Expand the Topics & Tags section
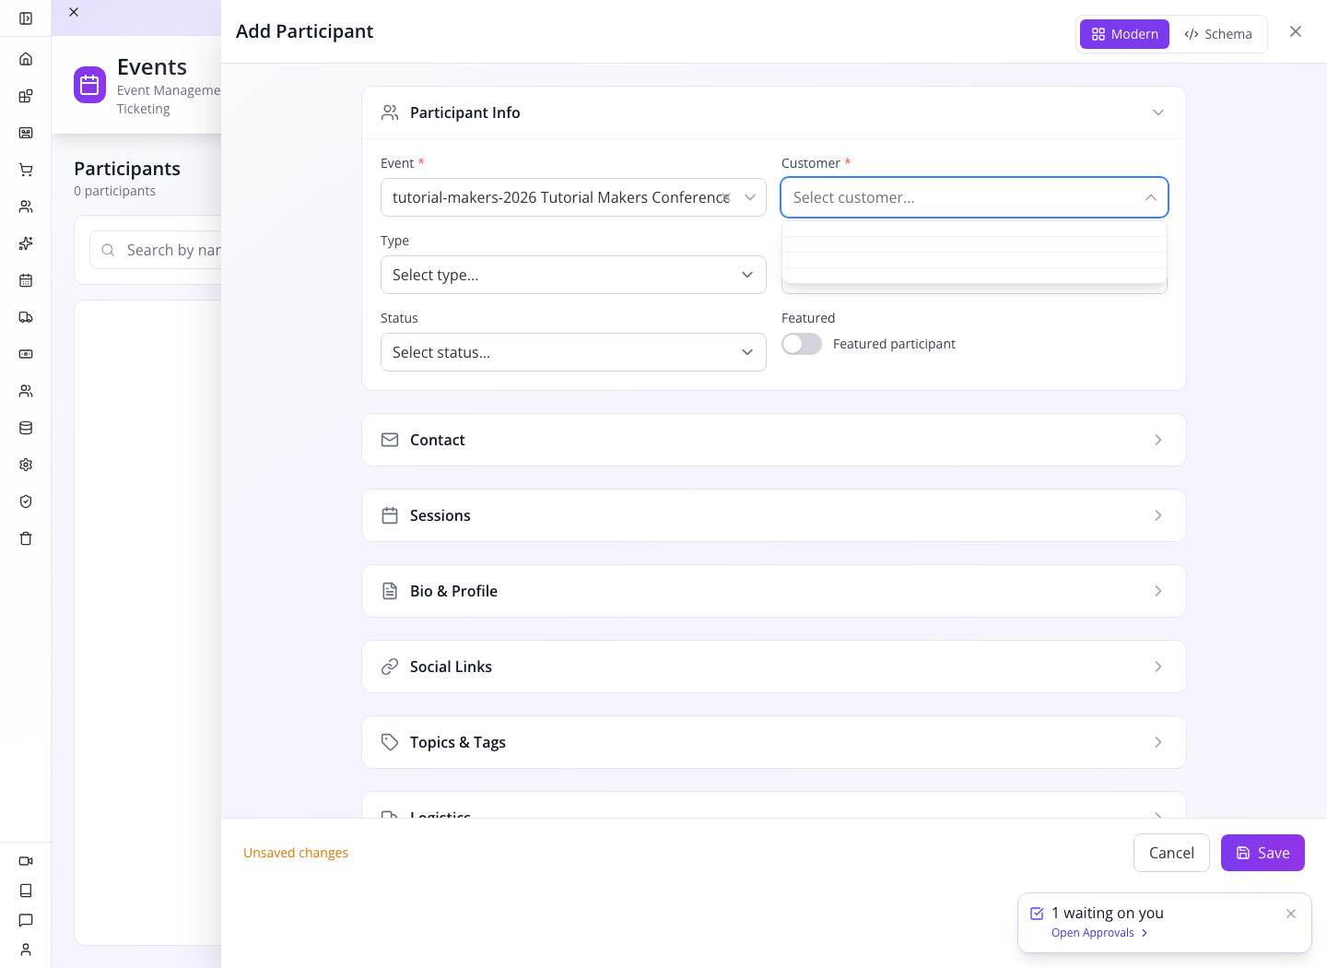 click(x=774, y=742)
